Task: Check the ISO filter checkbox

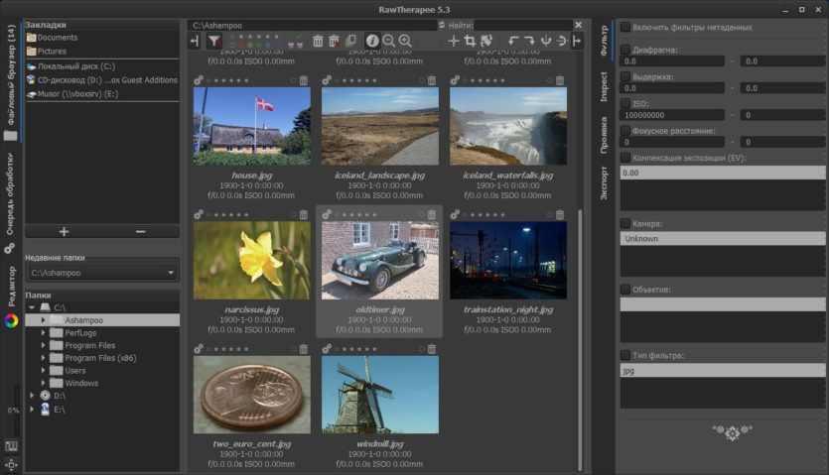Action: point(625,103)
